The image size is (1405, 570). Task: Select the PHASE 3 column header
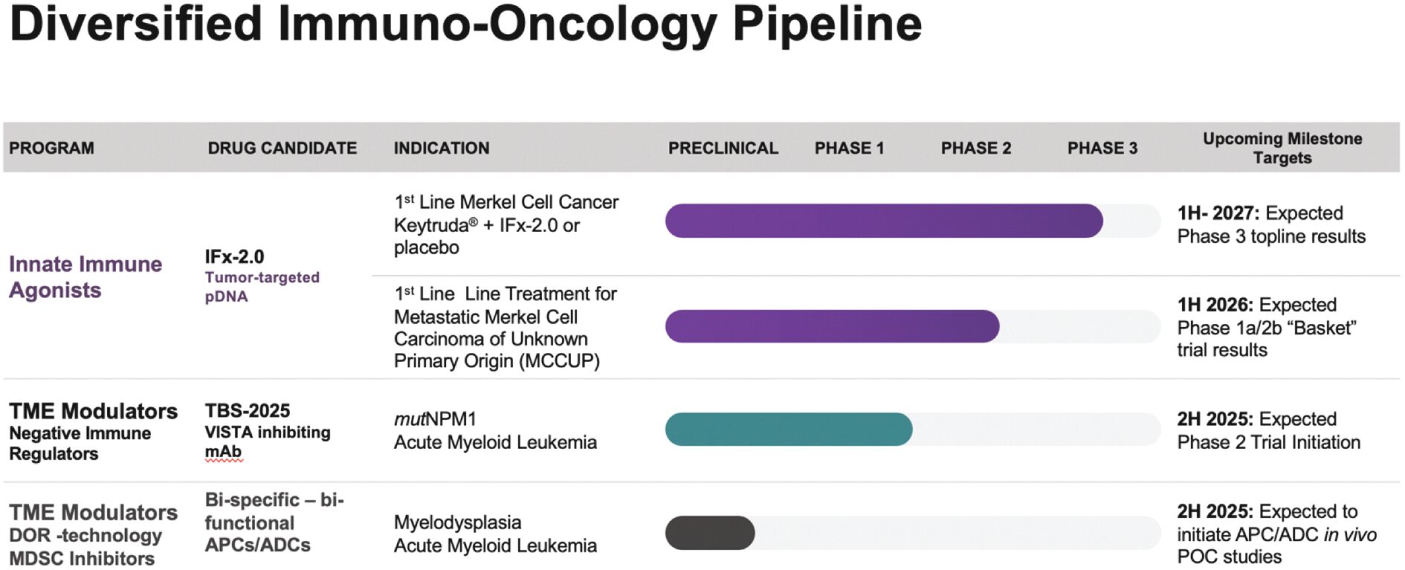(x=1102, y=148)
